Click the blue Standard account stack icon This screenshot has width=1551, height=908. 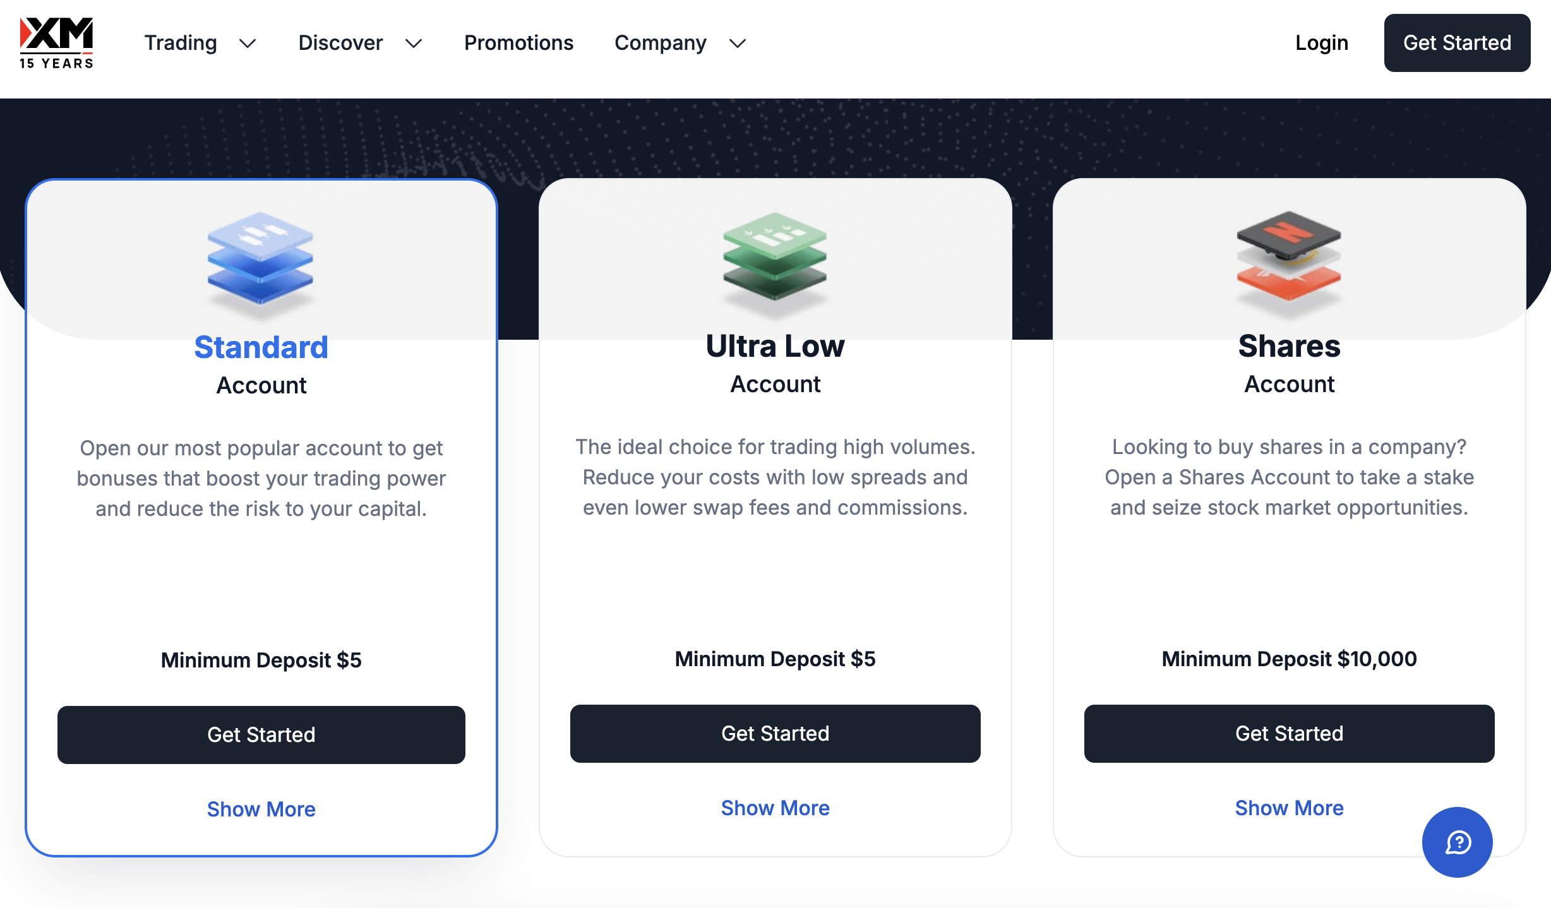(260, 259)
